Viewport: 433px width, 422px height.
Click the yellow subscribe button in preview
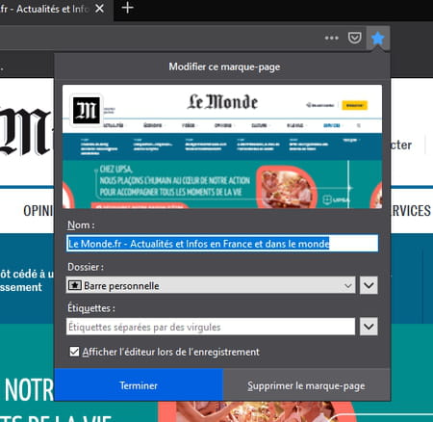(x=354, y=105)
